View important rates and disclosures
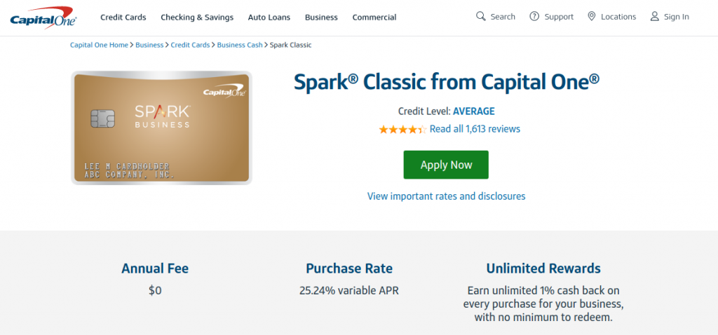The image size is (718, 335). (446, 196)
